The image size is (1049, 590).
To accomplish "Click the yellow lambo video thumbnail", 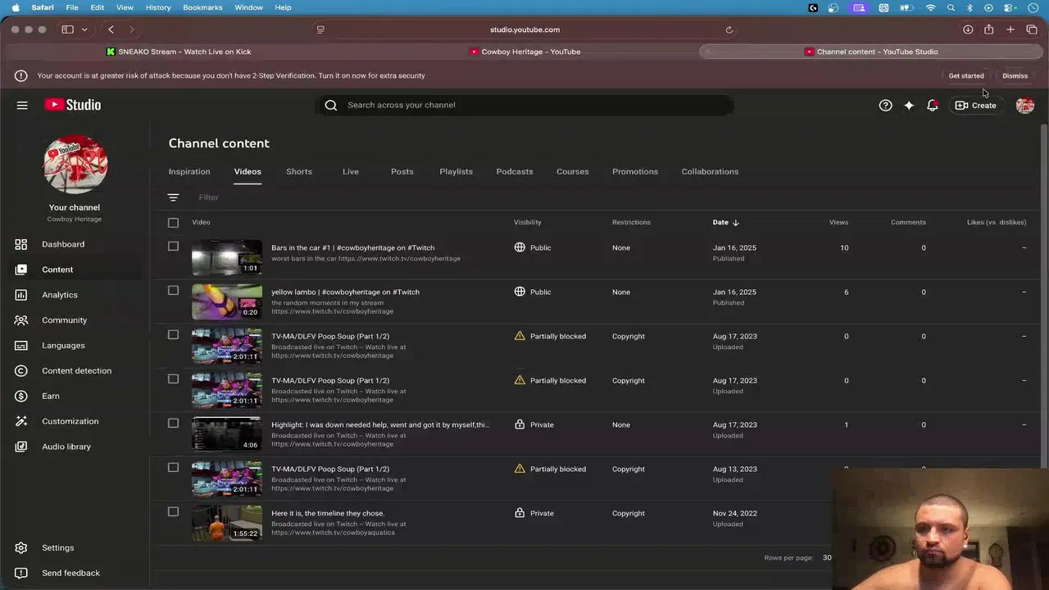I will [227, 302].
